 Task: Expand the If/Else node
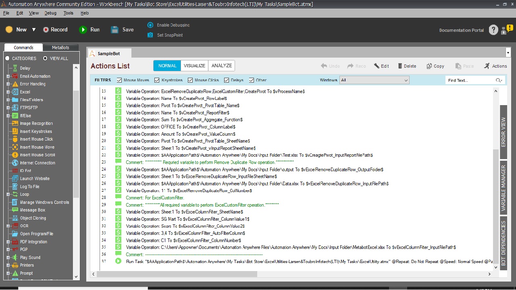(8, 116)
